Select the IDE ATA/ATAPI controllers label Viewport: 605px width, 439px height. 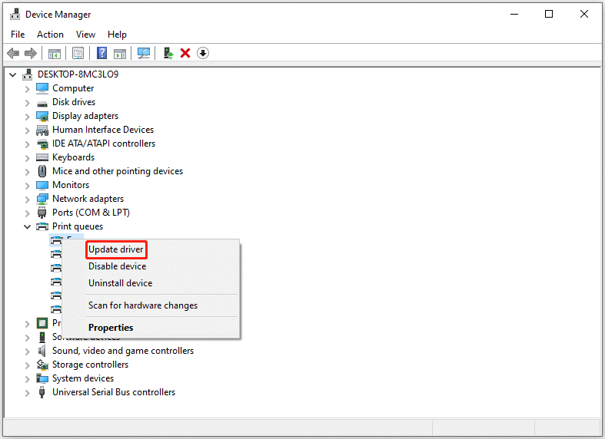tap(104, 144)
